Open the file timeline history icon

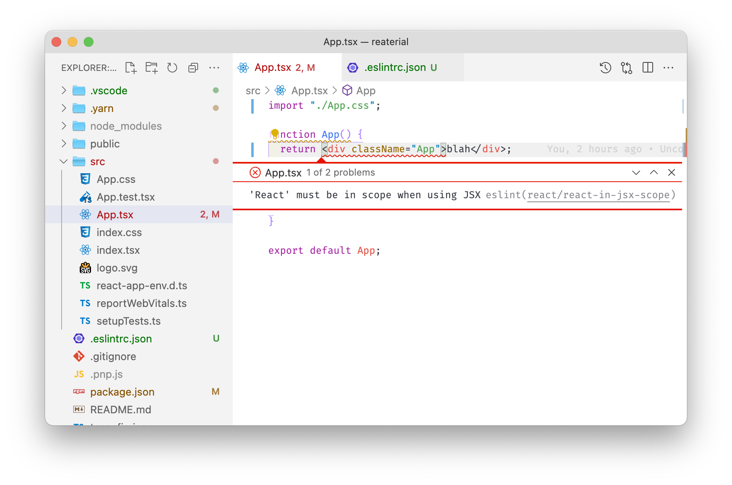click(x=605, y=68)
